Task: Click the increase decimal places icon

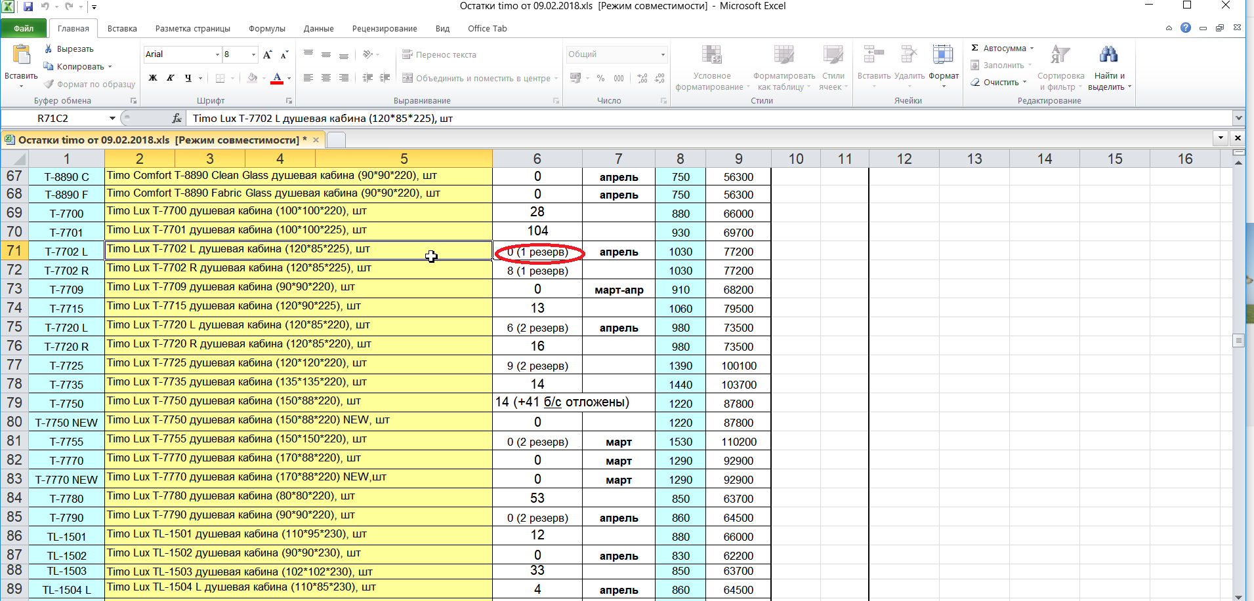Action: [642, 78]
